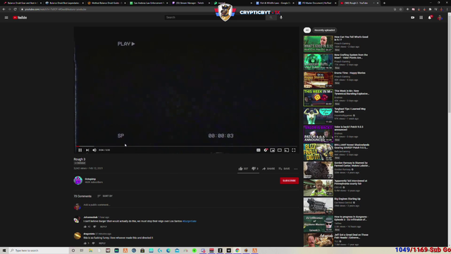Open the uploader's channel avatar

coord(78,181)
